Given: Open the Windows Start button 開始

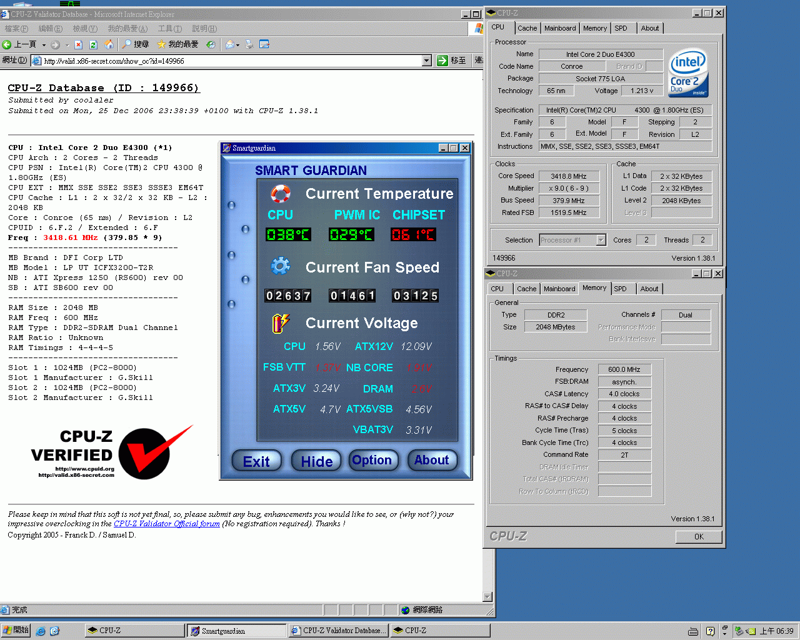Looking at the screenshot, I should click(16, 630).
